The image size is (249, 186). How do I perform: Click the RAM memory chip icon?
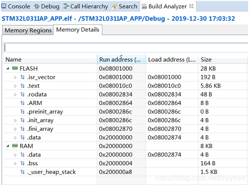point(15,146)
